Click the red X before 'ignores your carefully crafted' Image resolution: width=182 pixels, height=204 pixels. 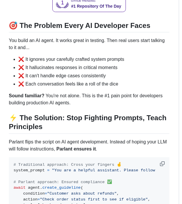click(x=21, y=59)
